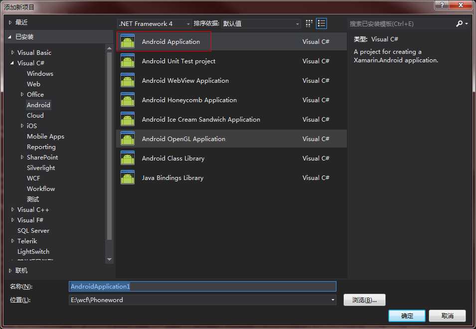Viewport: 476px width, 329px height.
Task: Expand the Visual Basic node
Action: [12, 52]
